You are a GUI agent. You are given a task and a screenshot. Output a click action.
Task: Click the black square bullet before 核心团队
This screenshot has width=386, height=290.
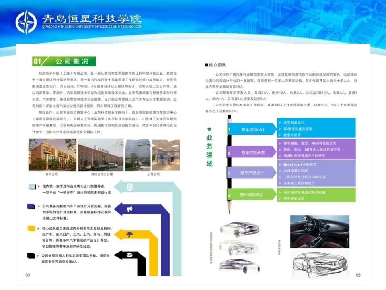pyautogui.click(x=207, y=65)
